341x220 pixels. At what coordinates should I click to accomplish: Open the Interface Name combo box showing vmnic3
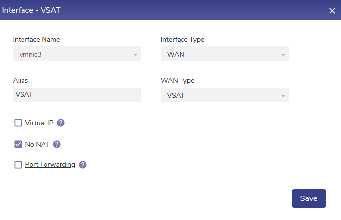[73, 54]
